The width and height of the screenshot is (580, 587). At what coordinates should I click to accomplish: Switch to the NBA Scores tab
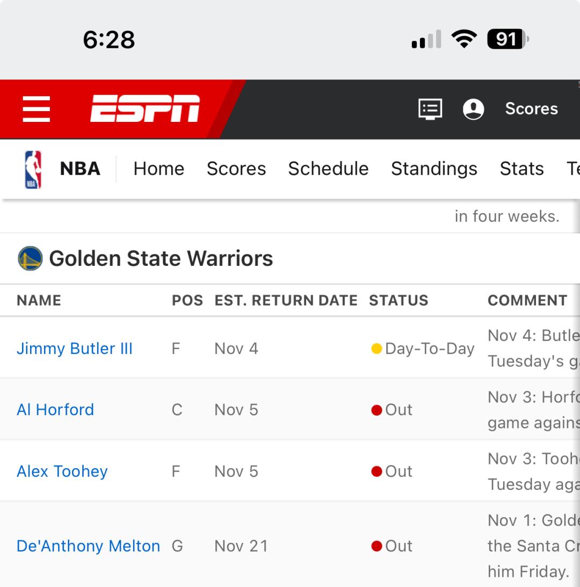(x=236, y=169)
